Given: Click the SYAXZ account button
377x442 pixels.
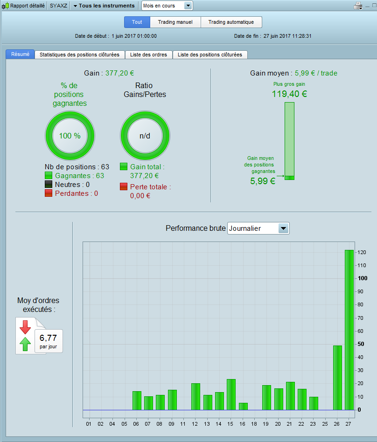Looking at the screenshot, I should [x=58, y=6].
